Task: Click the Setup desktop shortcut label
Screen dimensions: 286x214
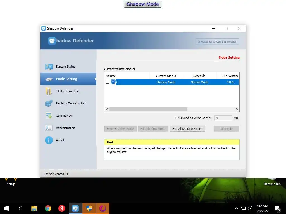Action: [x=11, y=184]
